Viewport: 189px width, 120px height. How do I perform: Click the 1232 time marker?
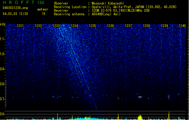(38, 26)
